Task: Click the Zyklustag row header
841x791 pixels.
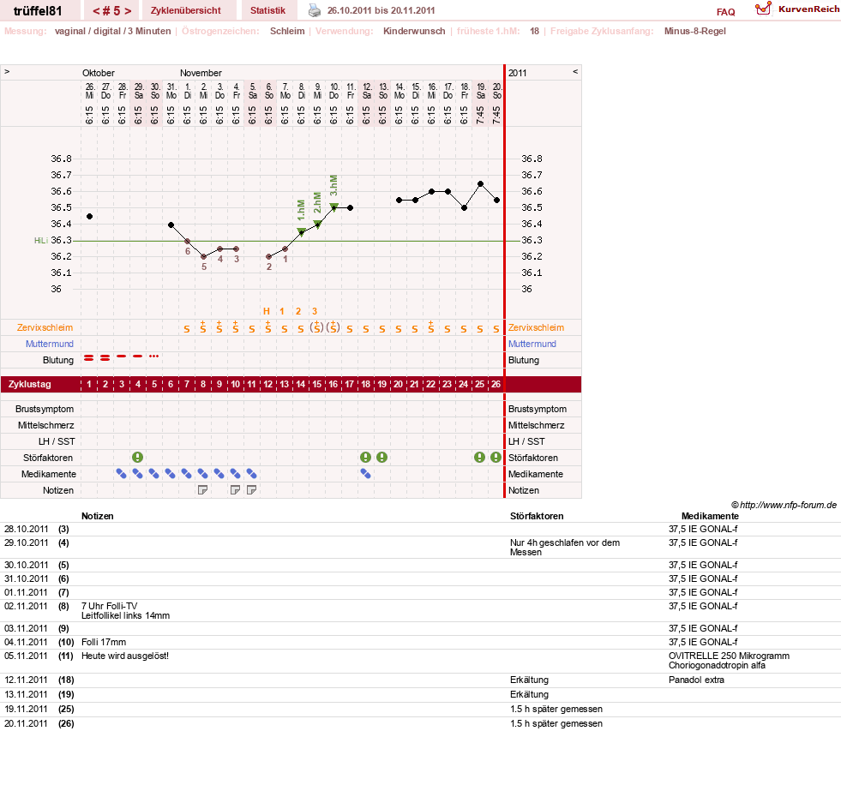Action: click(x=29, y=385)
